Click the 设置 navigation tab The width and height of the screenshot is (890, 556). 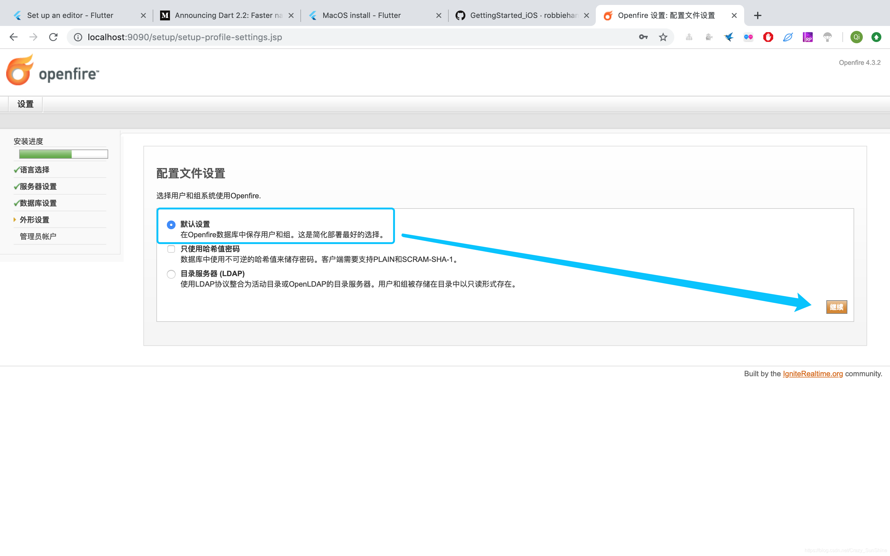coord(25,104)
